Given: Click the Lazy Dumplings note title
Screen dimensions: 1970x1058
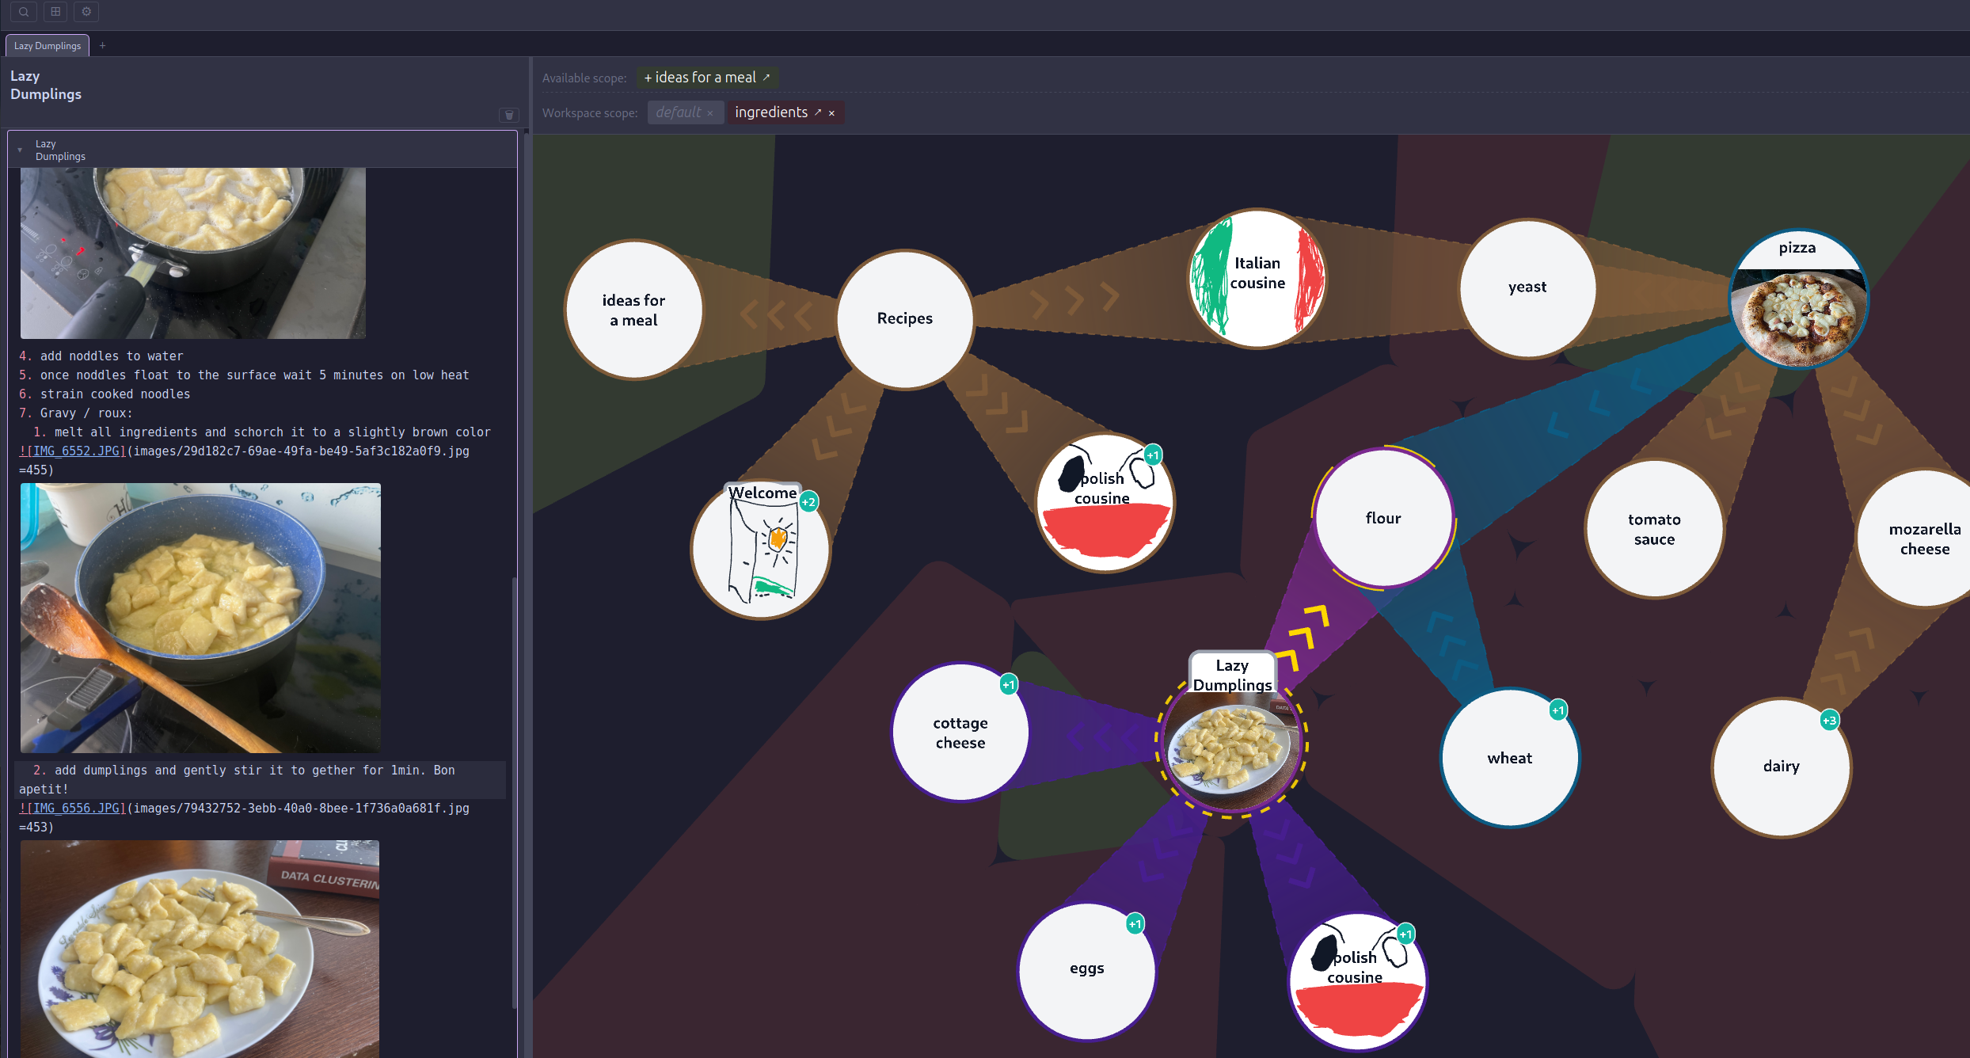Looking at the screenshot, I should [46, 86].
